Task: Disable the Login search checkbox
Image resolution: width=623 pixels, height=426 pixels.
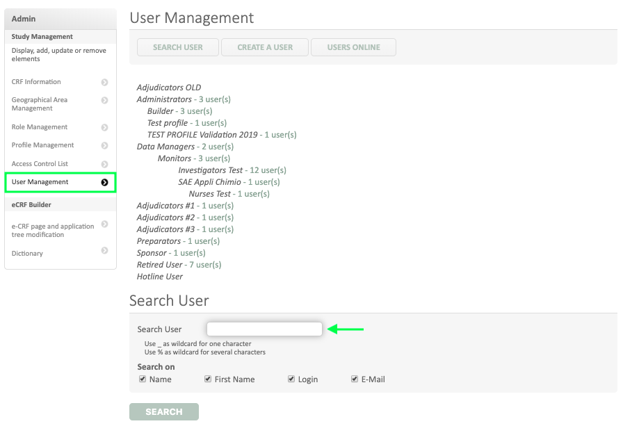Action: point(291,379)
